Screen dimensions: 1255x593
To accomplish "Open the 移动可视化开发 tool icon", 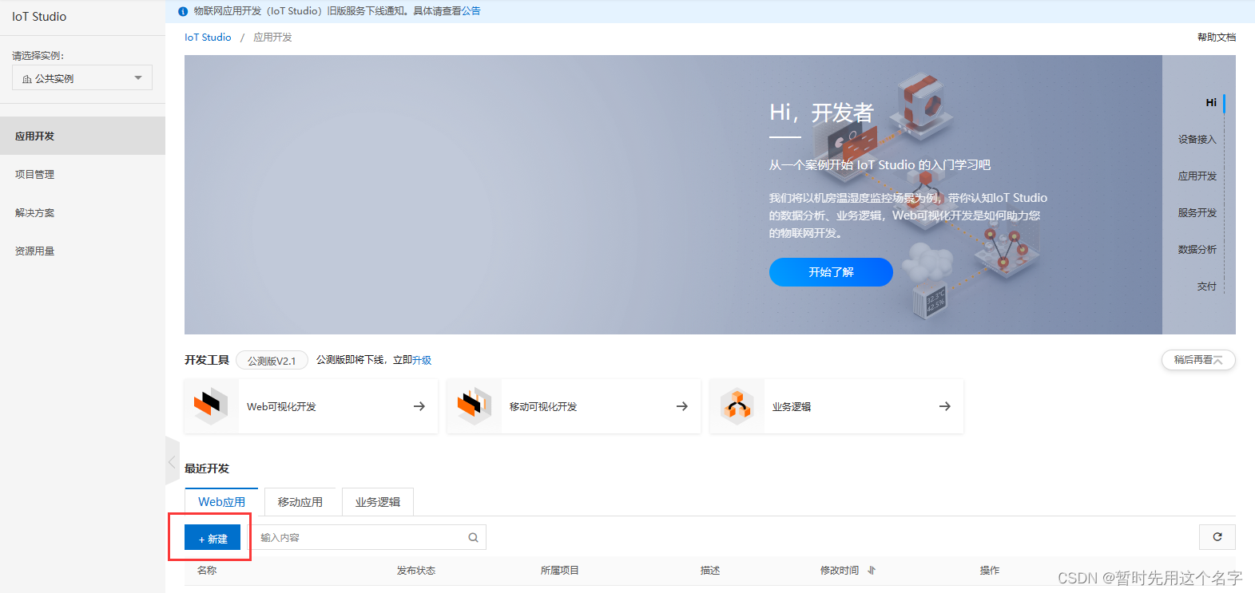I will tap(474, 406).
